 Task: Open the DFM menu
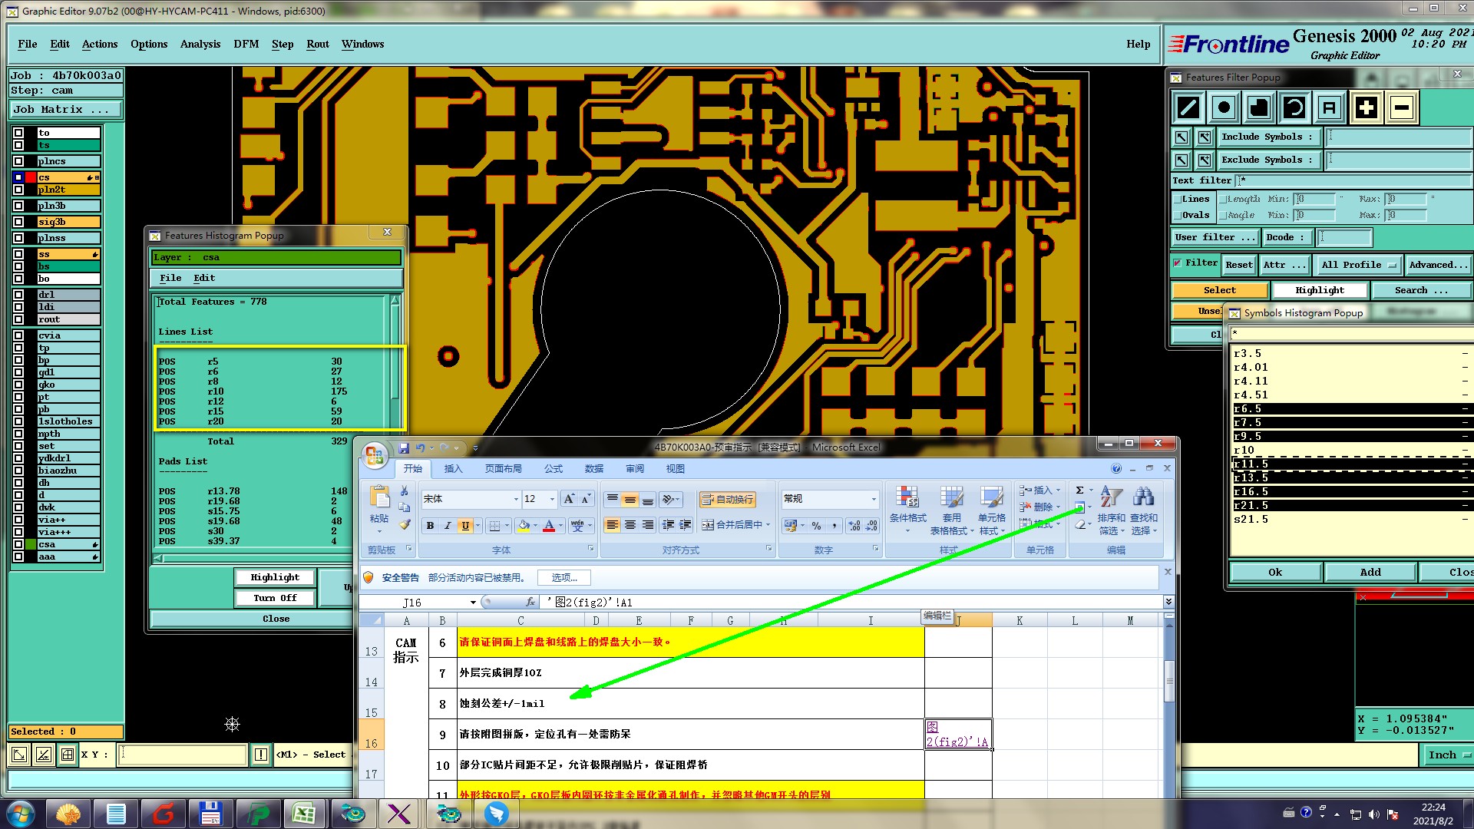pos(246,44)
